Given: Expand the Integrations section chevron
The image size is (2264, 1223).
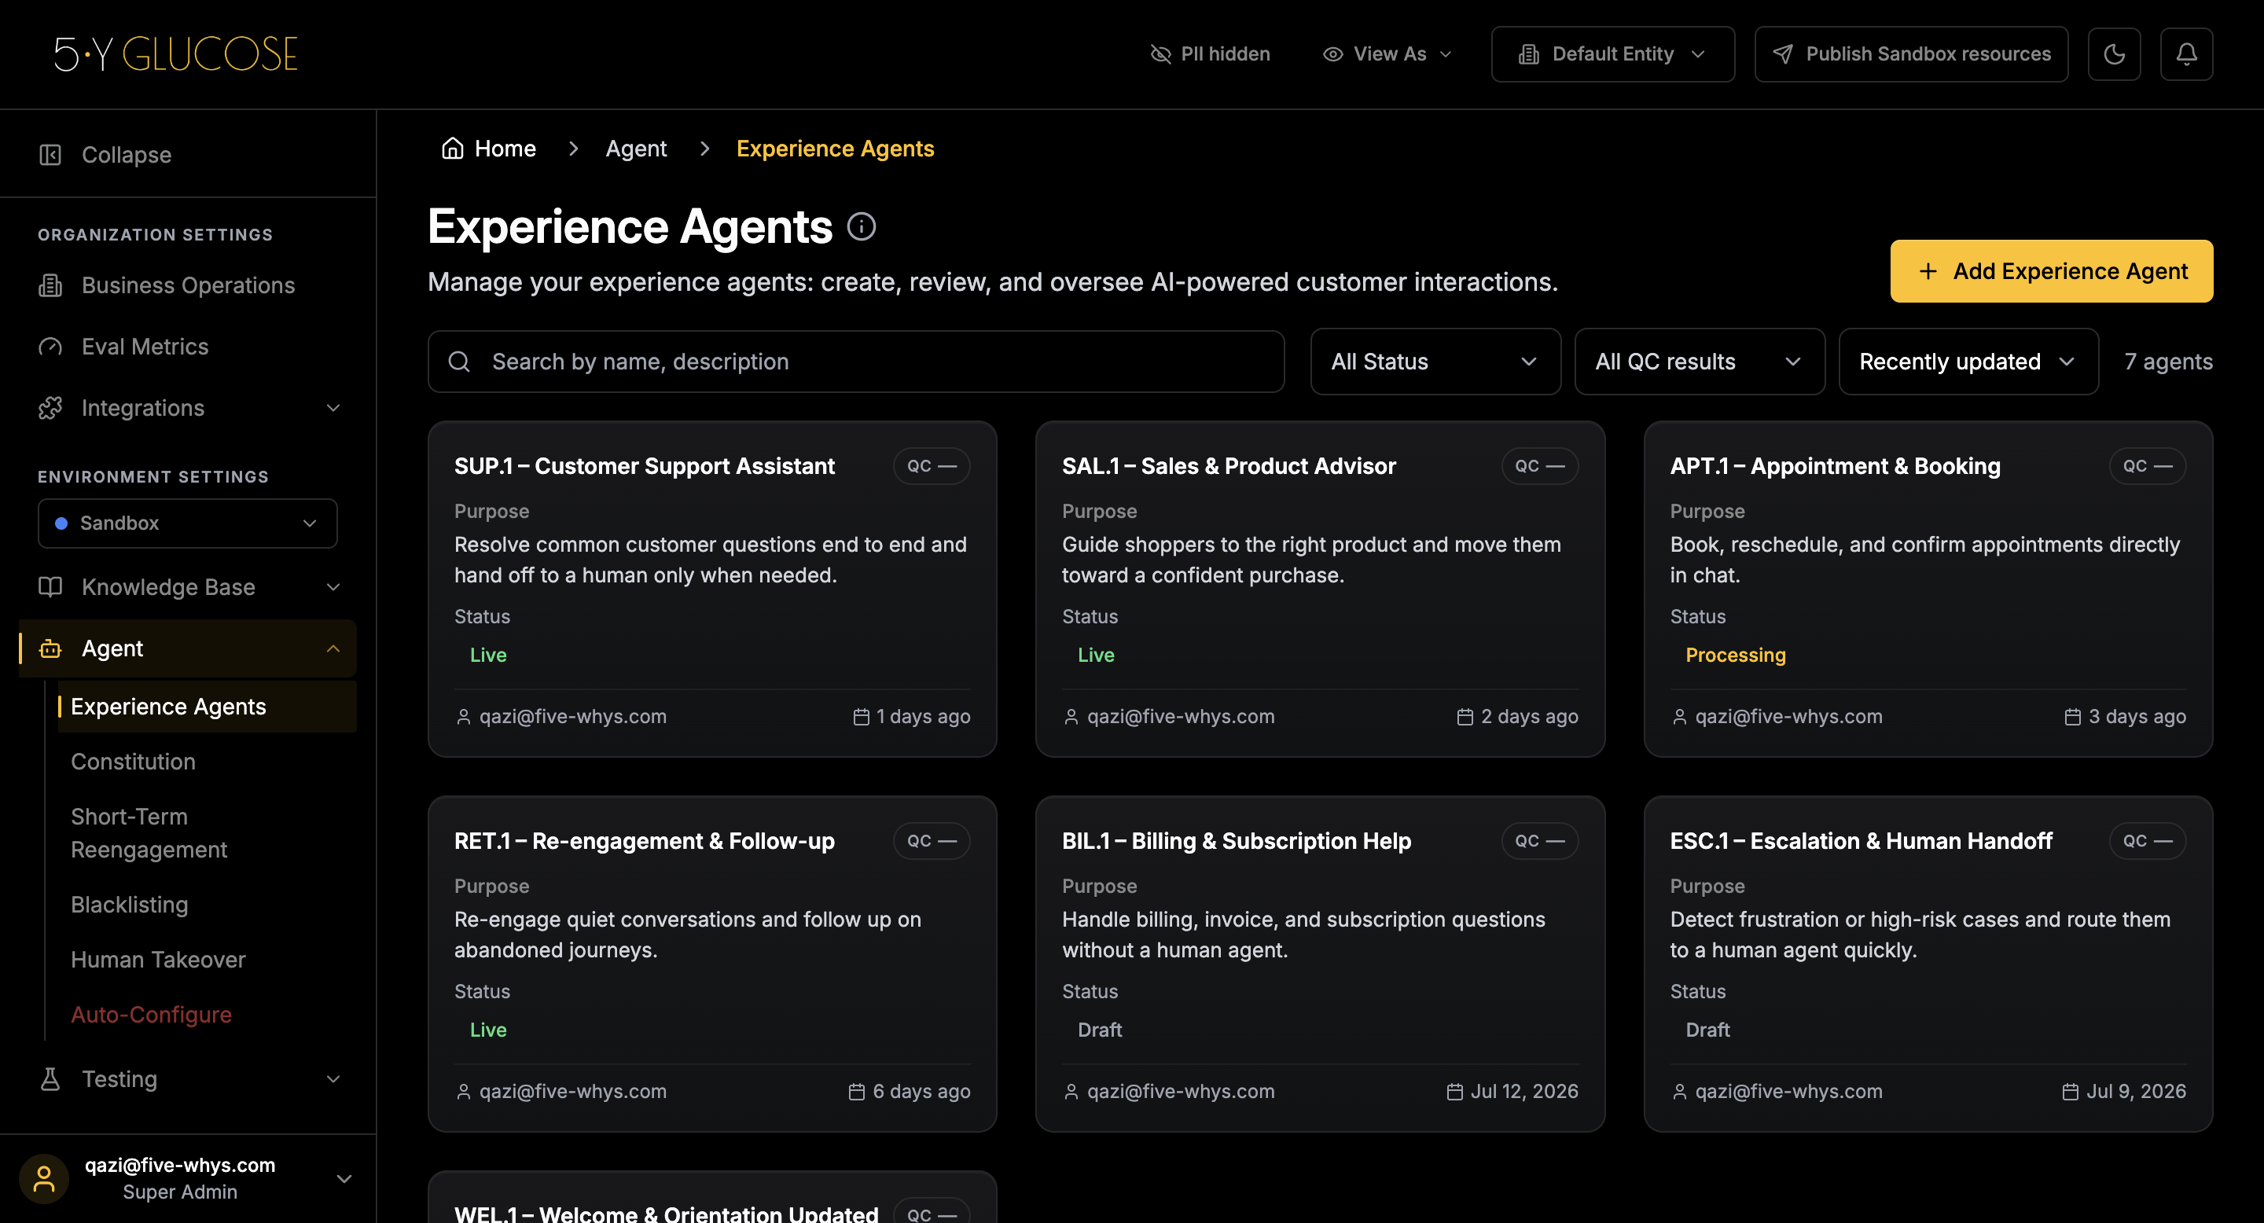Looking at the screenshot, I should (333, 408).
